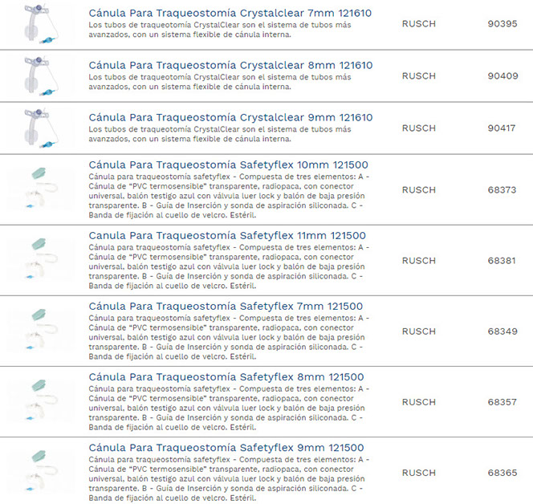Open Cánula Para Traqueostomía Crystalclear 7mm link
Image resolution: width=533 pixels, height=504 pixels.
[230, 14]
